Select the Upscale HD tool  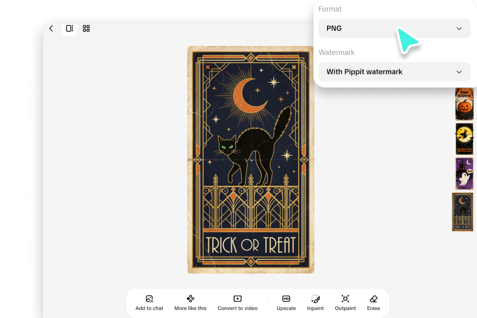(286, 299)
